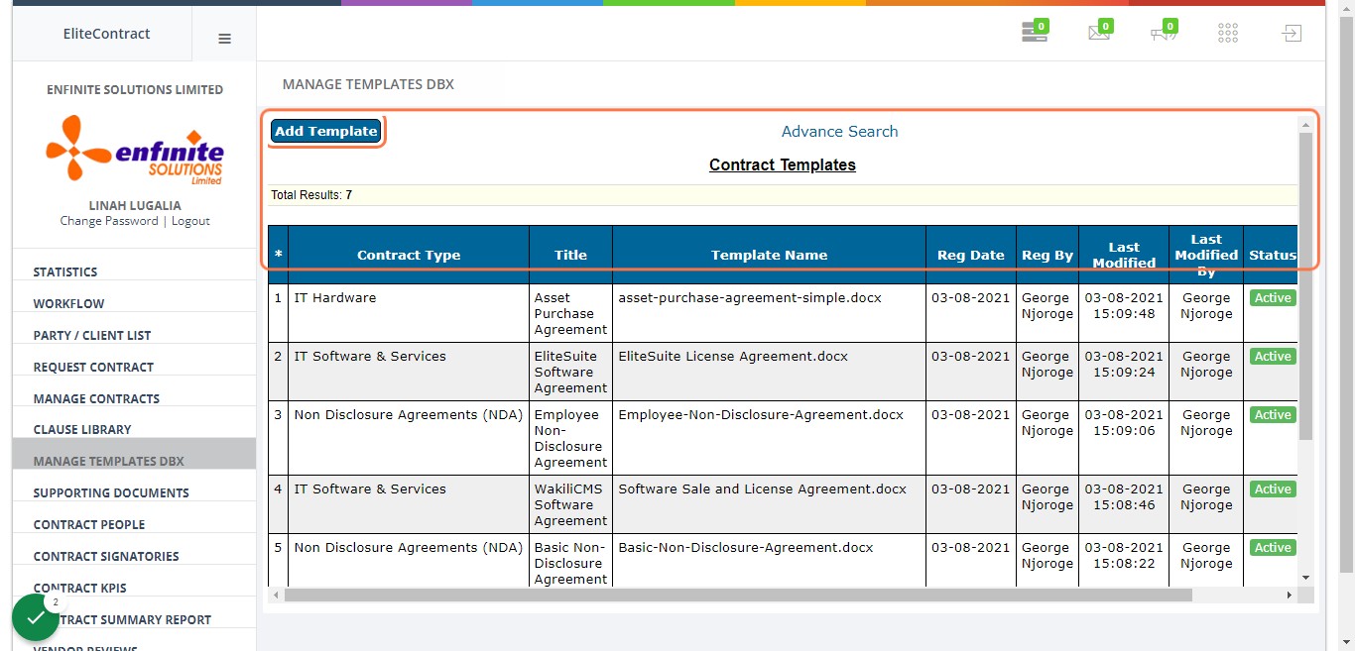Open the server tasks icon in header

coord(1035,32)
